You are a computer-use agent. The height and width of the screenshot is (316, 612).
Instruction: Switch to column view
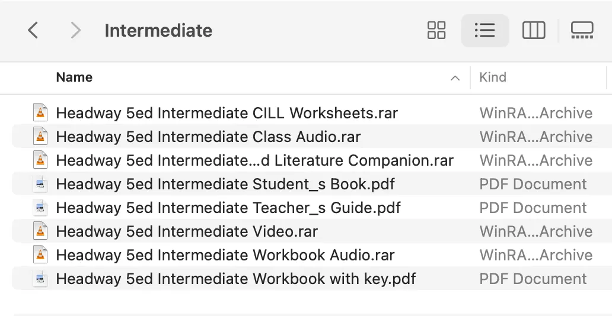(x=534, y=30)
